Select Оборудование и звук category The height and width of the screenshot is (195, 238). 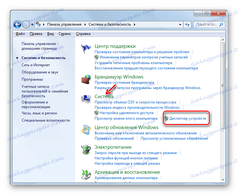pyautogui.click(x=40, y=72)
